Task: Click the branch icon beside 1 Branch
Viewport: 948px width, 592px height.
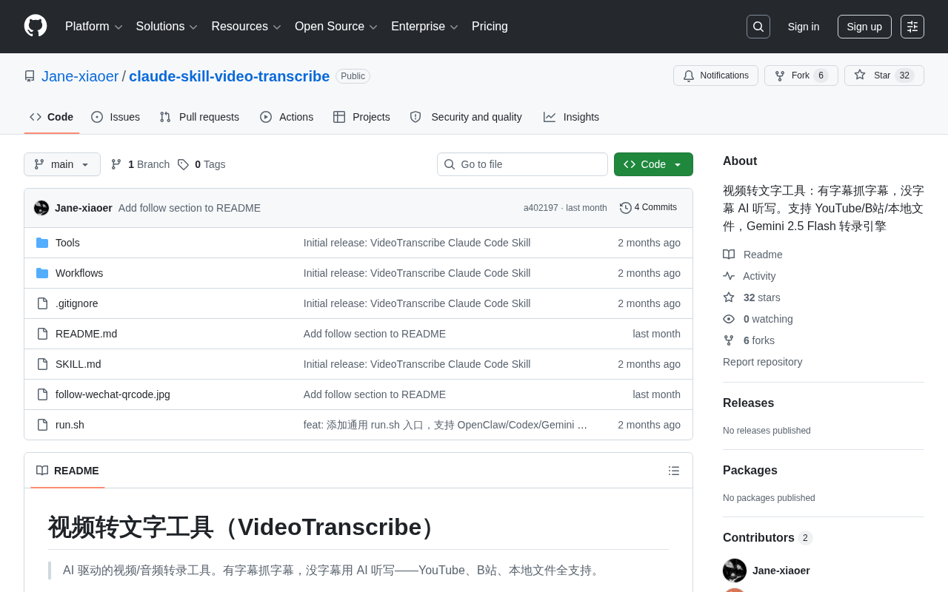Action: click(x=116, y=164)
